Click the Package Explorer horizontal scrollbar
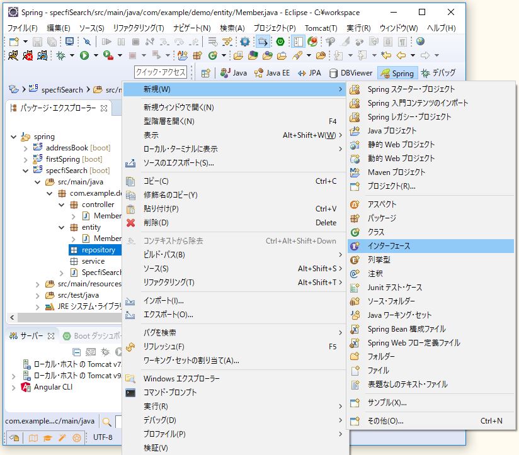This screenshot has width=519, height=455. point(69,317)
